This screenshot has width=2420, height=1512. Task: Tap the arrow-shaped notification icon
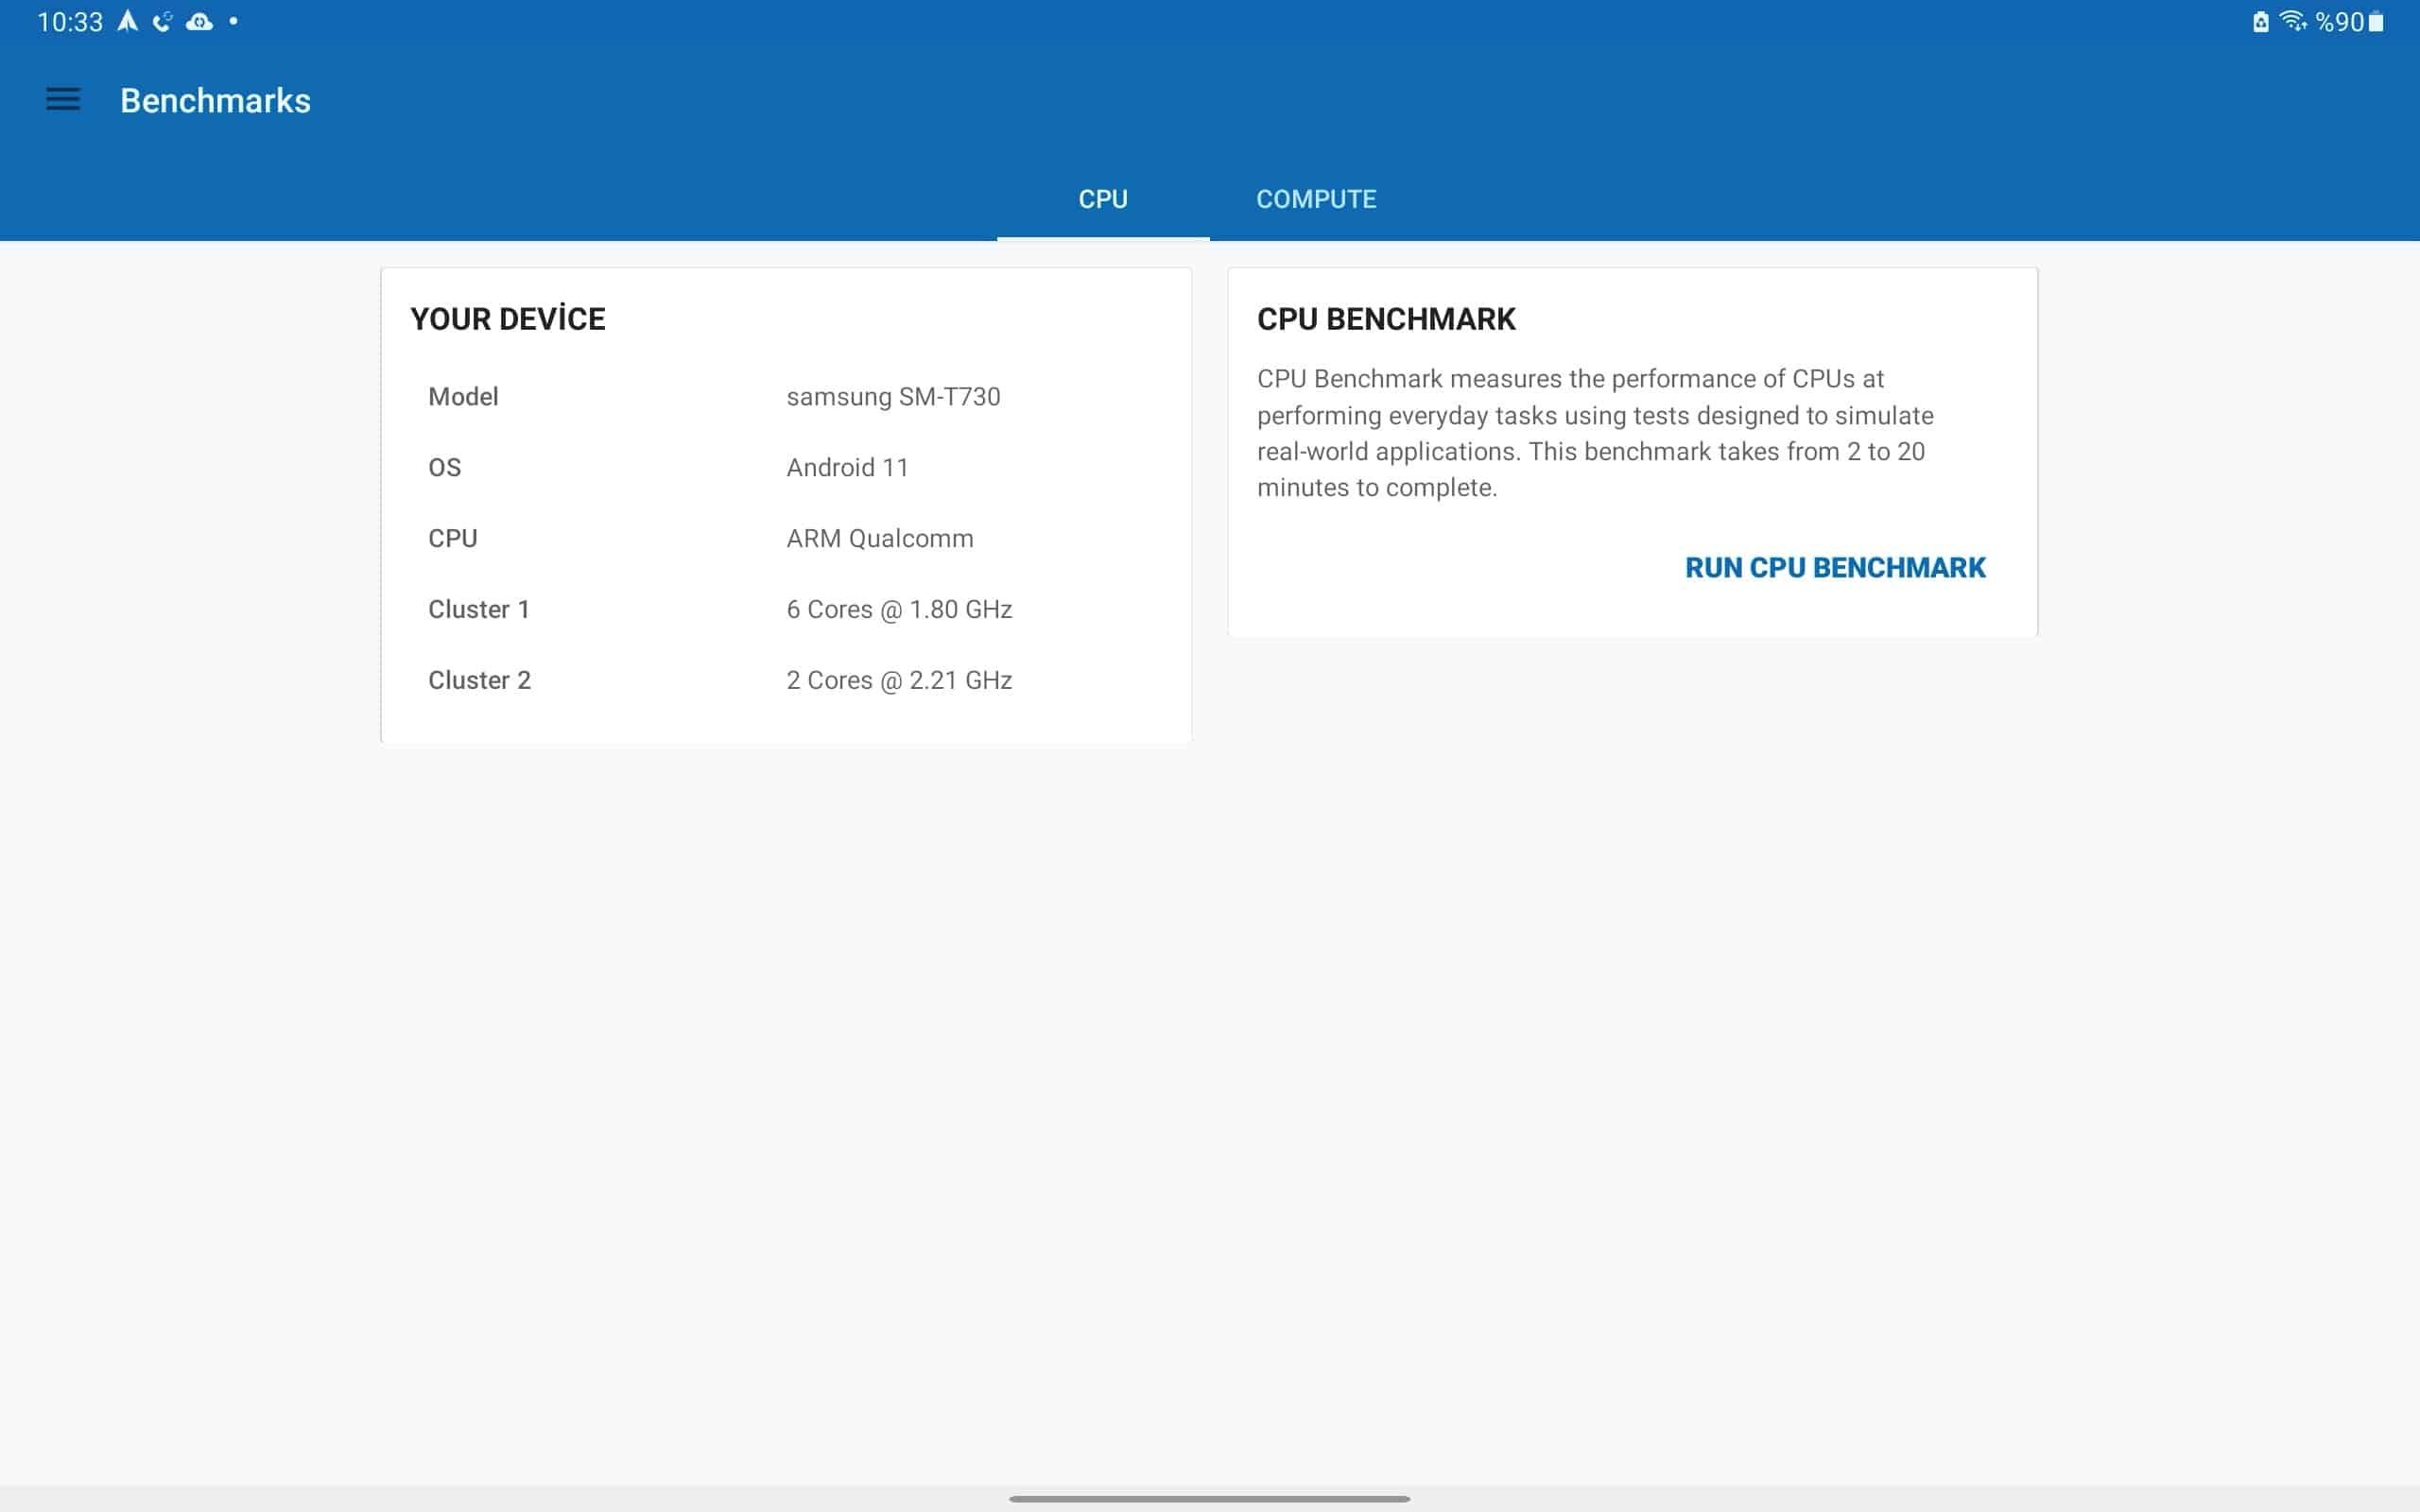tap(127, 21)
